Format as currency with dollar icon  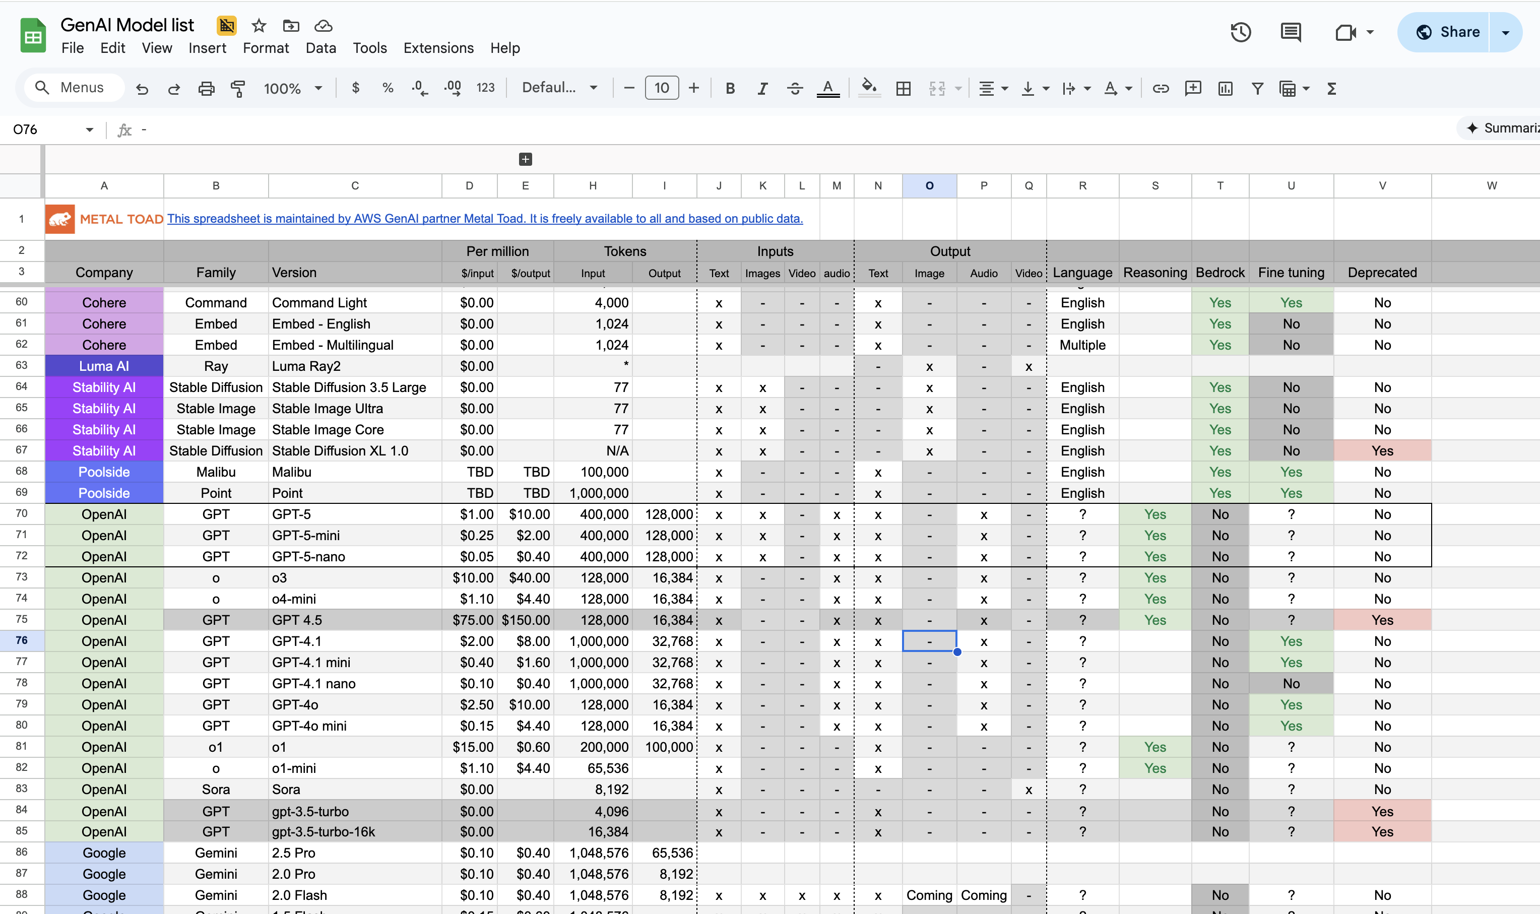point(355,88)
